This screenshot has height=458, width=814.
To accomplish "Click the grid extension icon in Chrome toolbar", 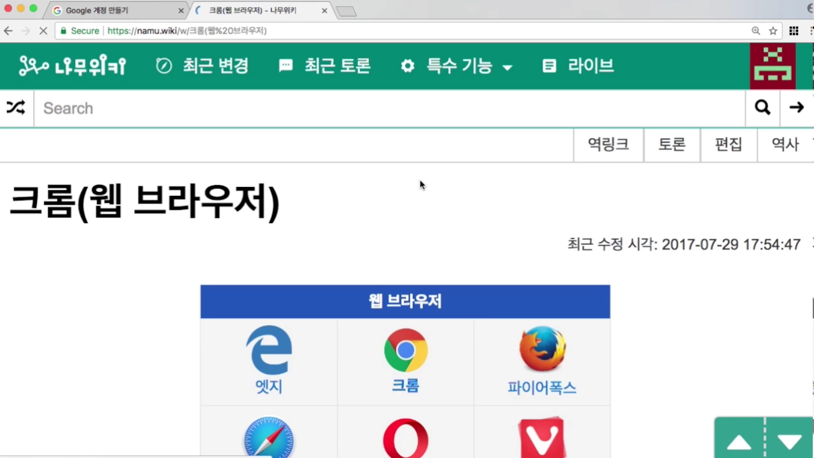I will [794, 31].
